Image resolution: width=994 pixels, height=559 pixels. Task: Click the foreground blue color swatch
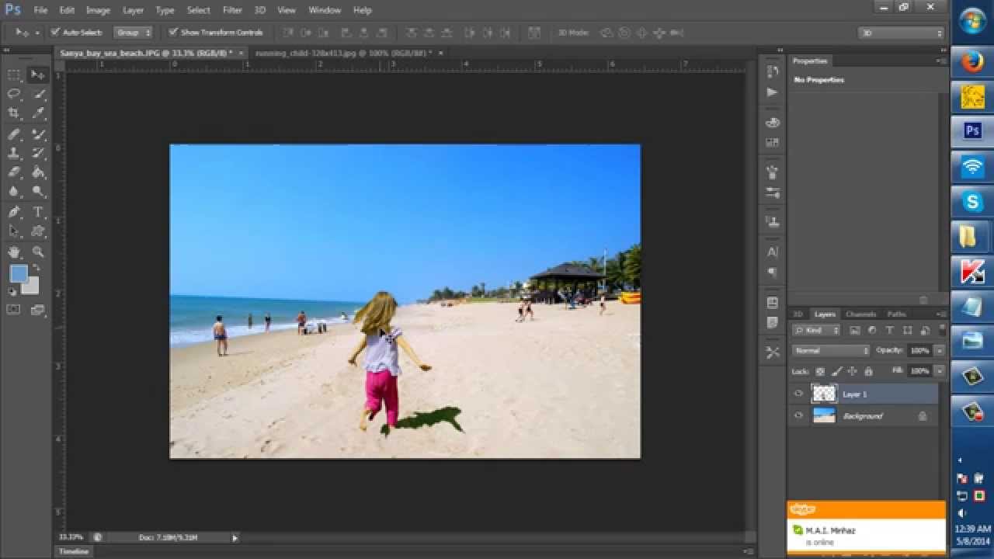tap(19, 273)
